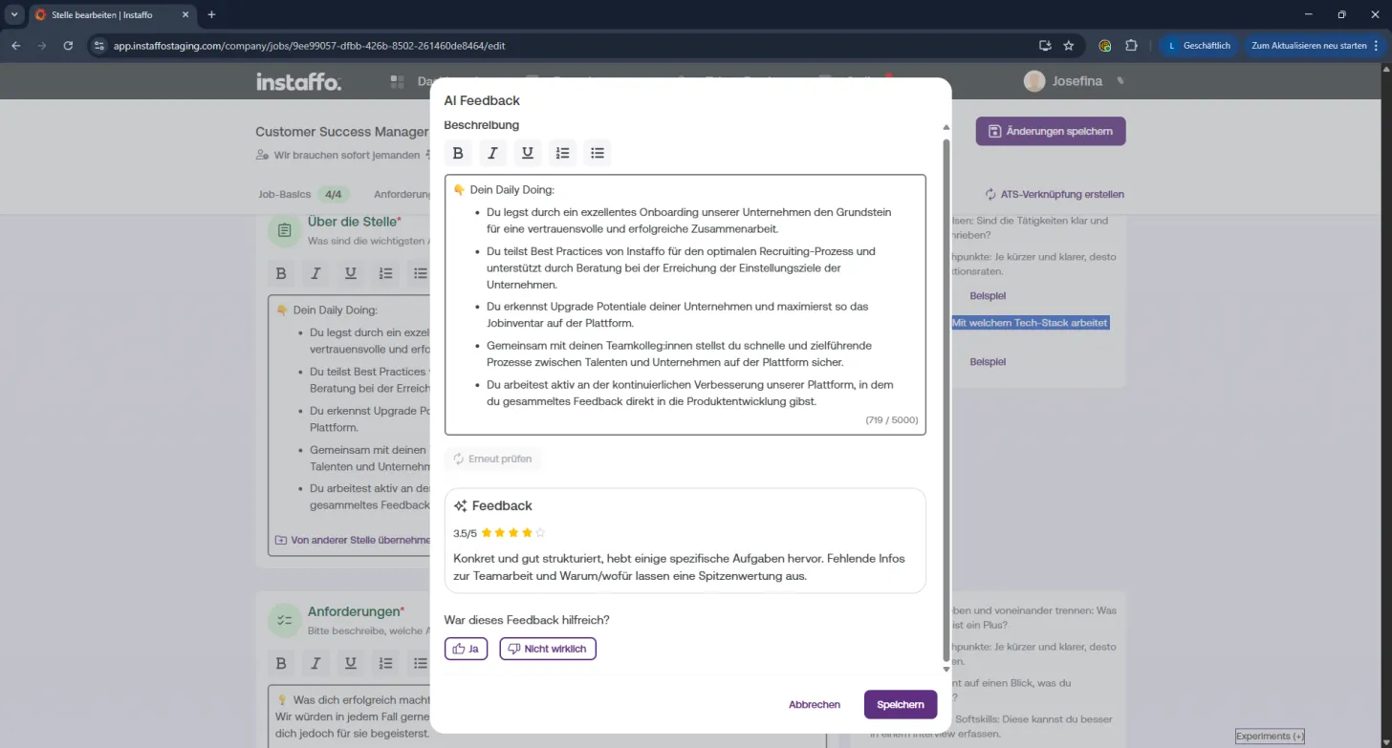This screenshot has height=748, width=1392.
Task: Insert bulleted list in AI Feedback editor
Action: (x=598, y=153)
